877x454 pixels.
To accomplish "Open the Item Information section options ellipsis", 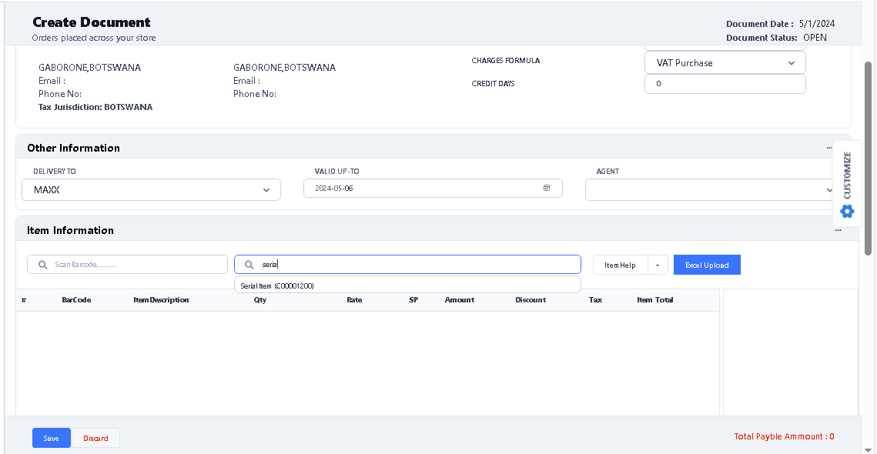I will click(839, 230).
